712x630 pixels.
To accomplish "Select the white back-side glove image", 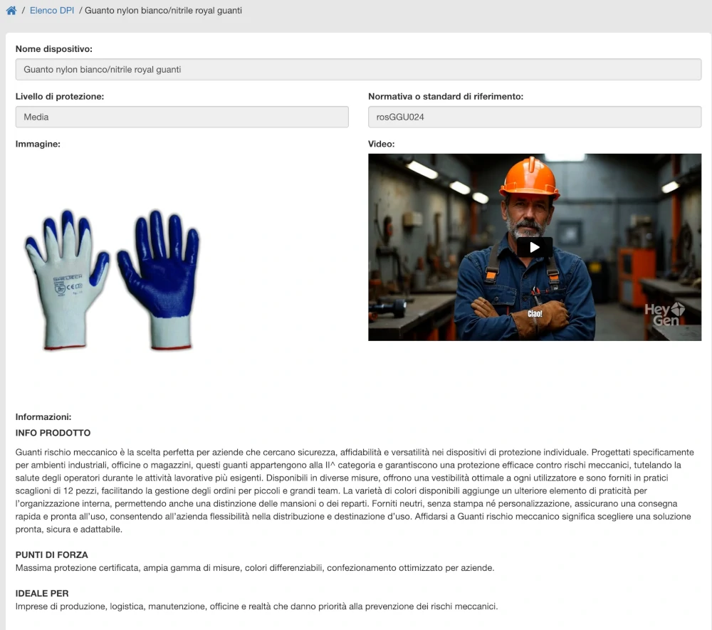I will [x=68, y=280].
